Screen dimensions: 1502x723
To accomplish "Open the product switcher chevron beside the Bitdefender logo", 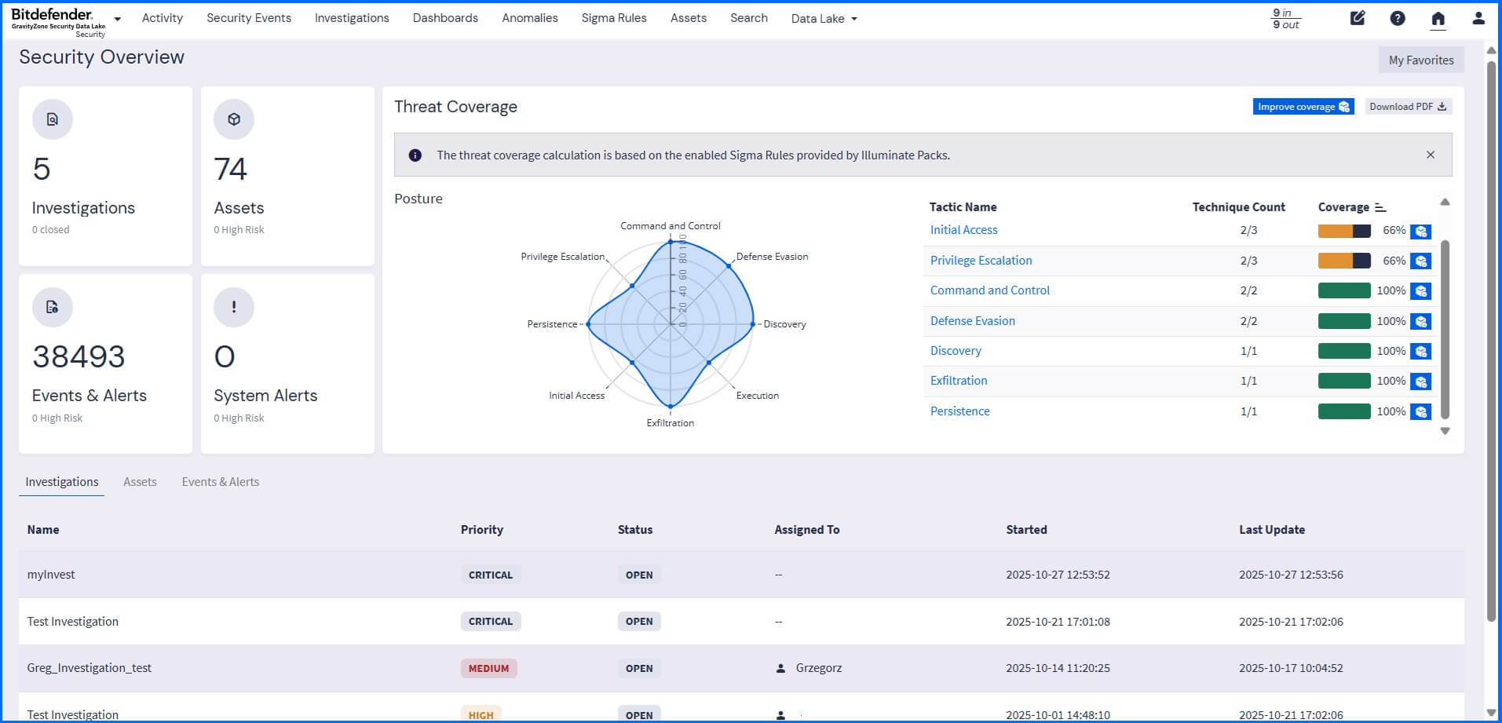I will [x=116, y=18].
